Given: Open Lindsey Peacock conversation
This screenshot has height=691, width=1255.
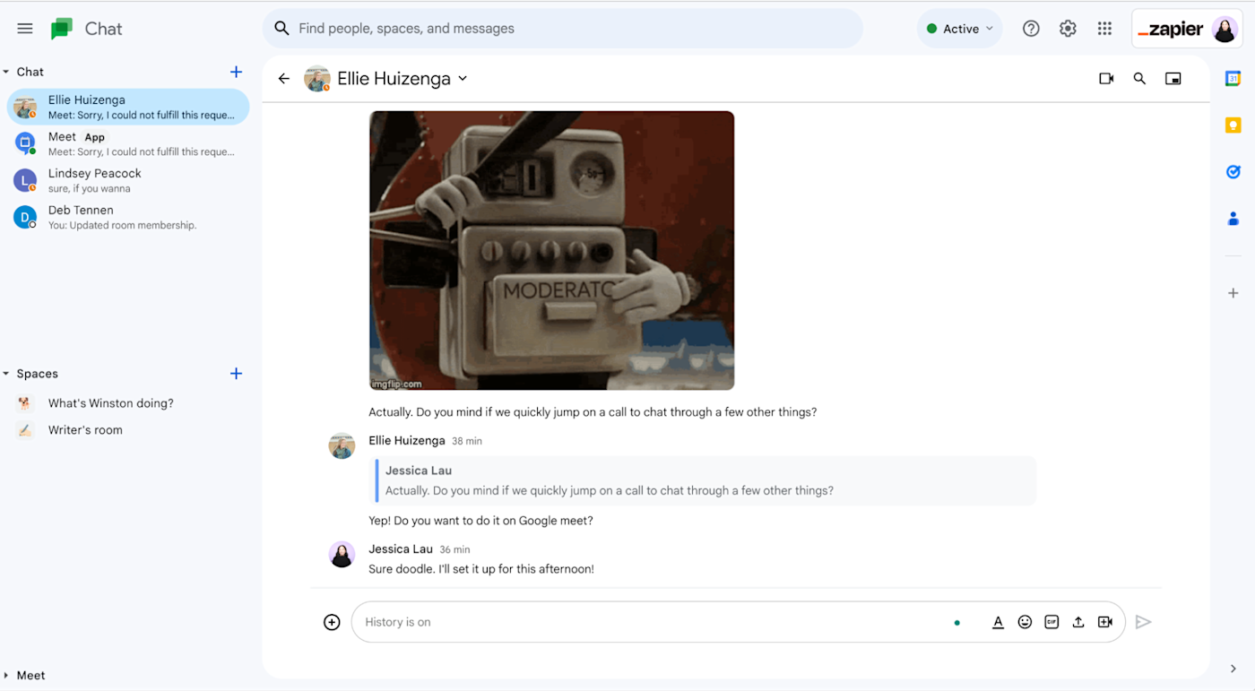Looking at the screenshot, I should [128, 180].
